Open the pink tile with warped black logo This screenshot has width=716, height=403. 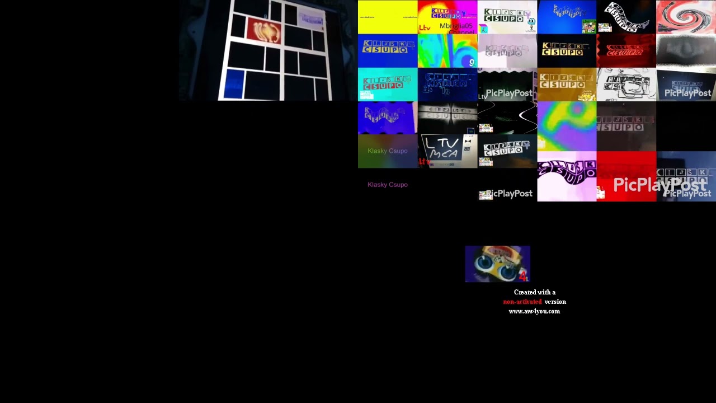(x=567, y=176)
